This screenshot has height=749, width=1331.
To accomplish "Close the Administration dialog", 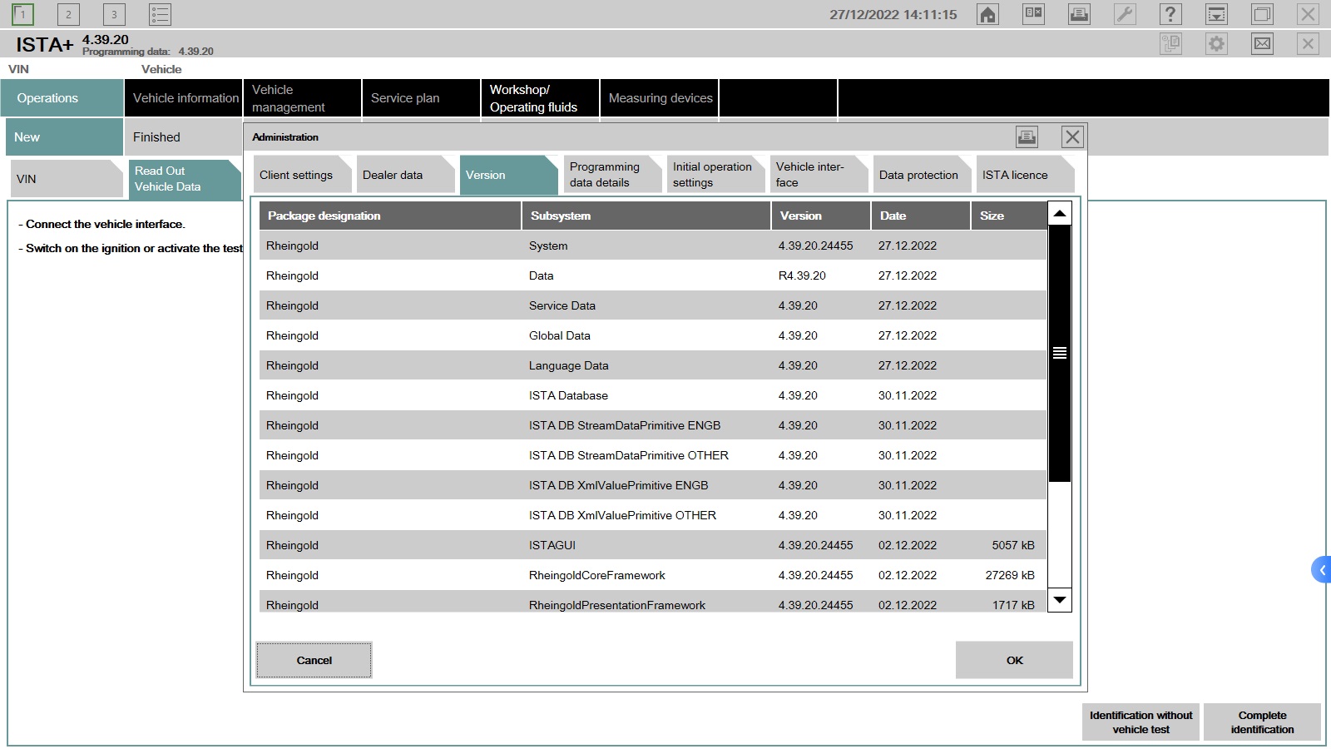I will coord(1072,136).
